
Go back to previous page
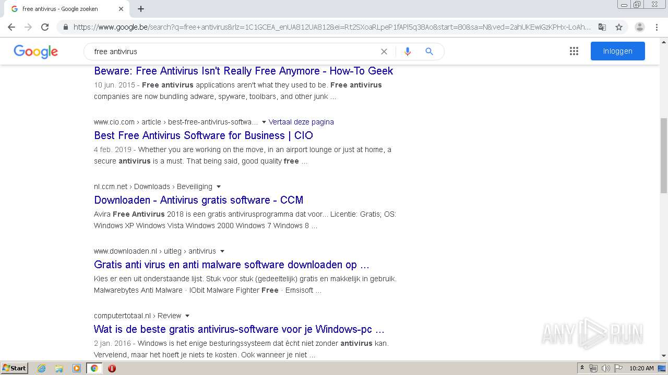click(x=11, y=27)
